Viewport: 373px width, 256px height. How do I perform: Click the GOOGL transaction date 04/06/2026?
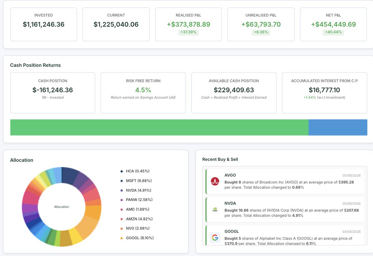pos(352,232)
